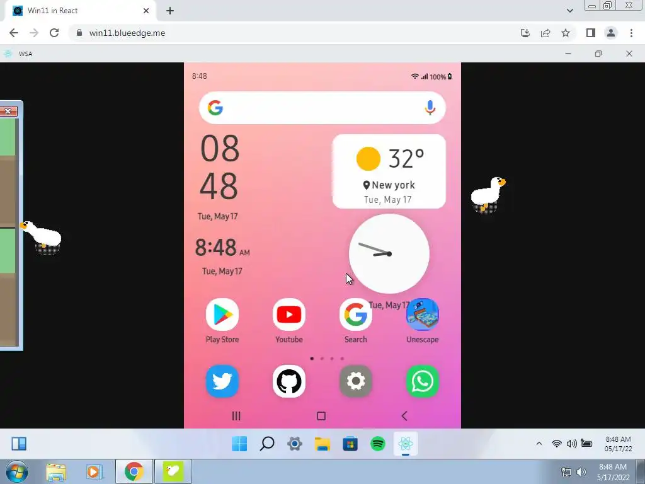Open the Chrome profile avatar
Image resolution: width=645 pixels, height=484 pixels.
611,33
